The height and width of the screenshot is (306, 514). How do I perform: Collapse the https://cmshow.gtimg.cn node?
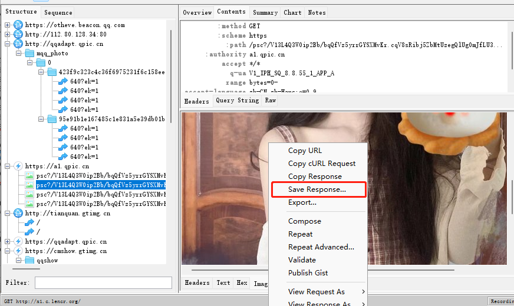coord(8,251)
